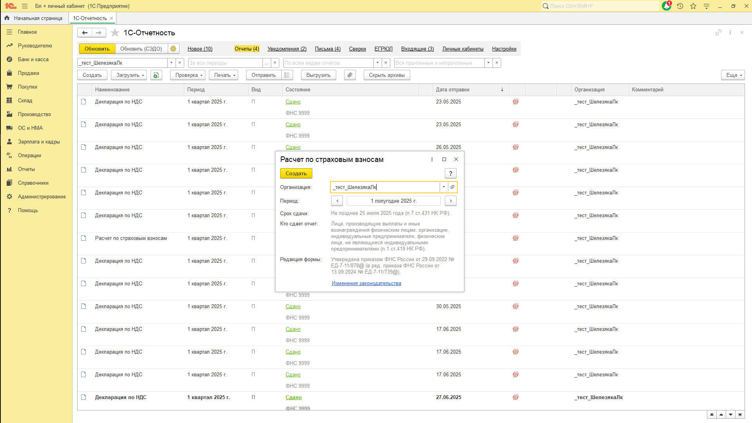Go forward with the right arrow button

99,33
